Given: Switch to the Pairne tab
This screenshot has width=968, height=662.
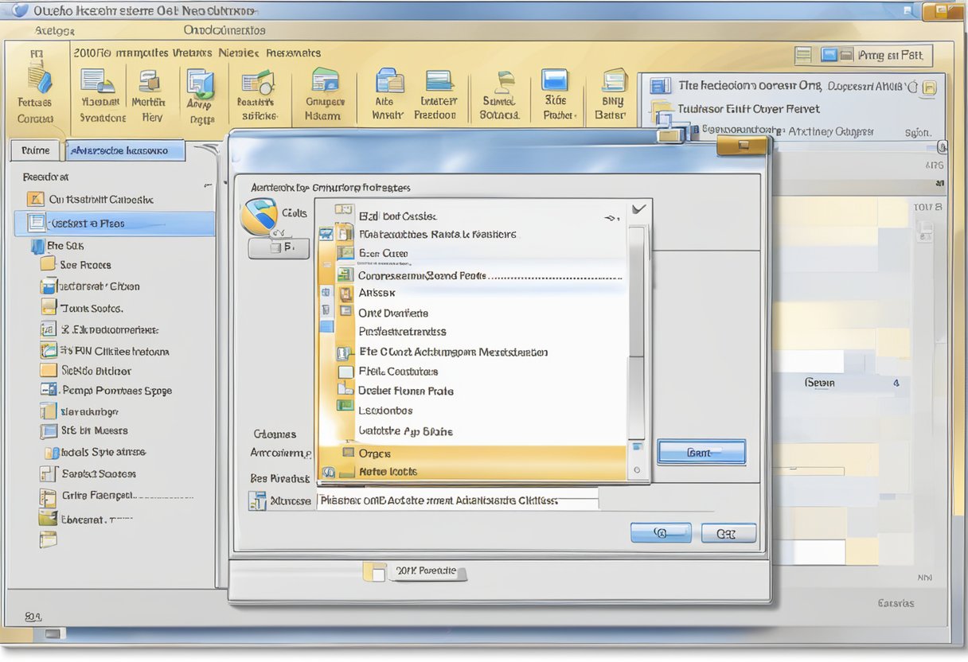Looking at the screenshot, I should point(35,150).
